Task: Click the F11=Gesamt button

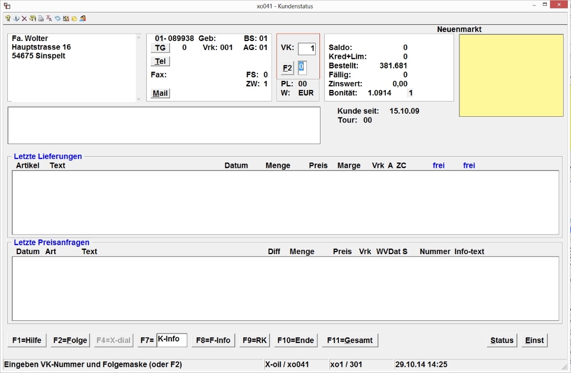Action: (x=350, y=340)
